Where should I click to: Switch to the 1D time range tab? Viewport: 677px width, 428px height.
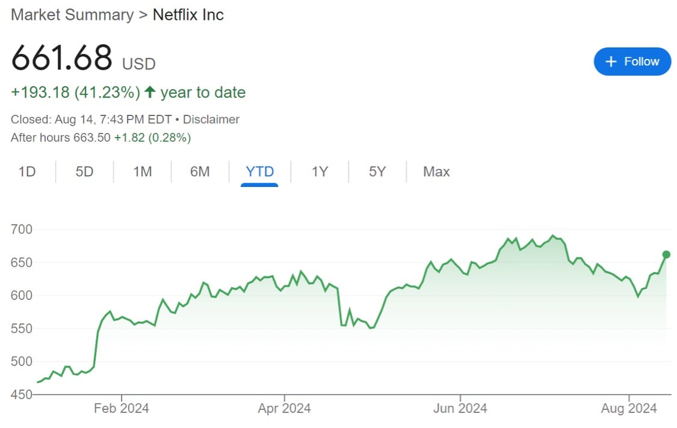point(27,172)
